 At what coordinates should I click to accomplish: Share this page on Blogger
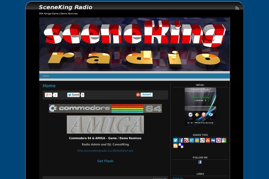[x=175, y=145]
